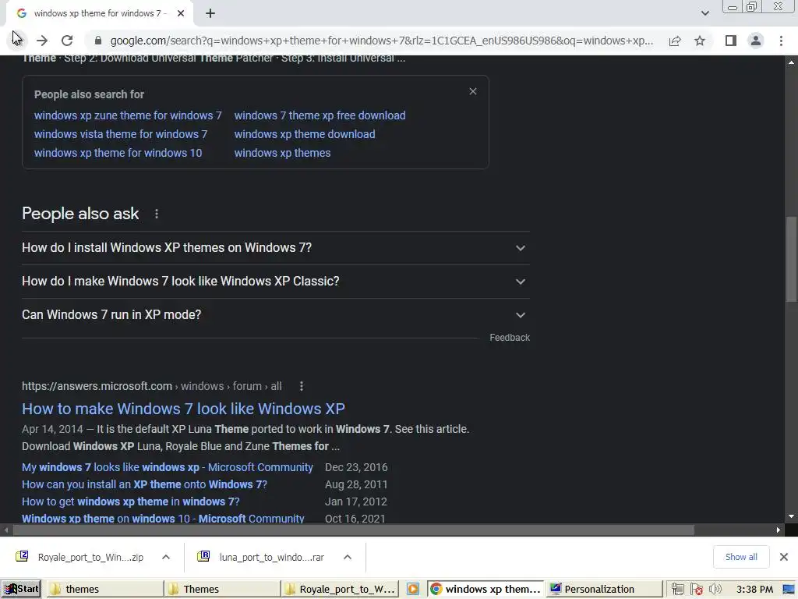Open windows xp zune theme for windows 7

pos(128,115)
